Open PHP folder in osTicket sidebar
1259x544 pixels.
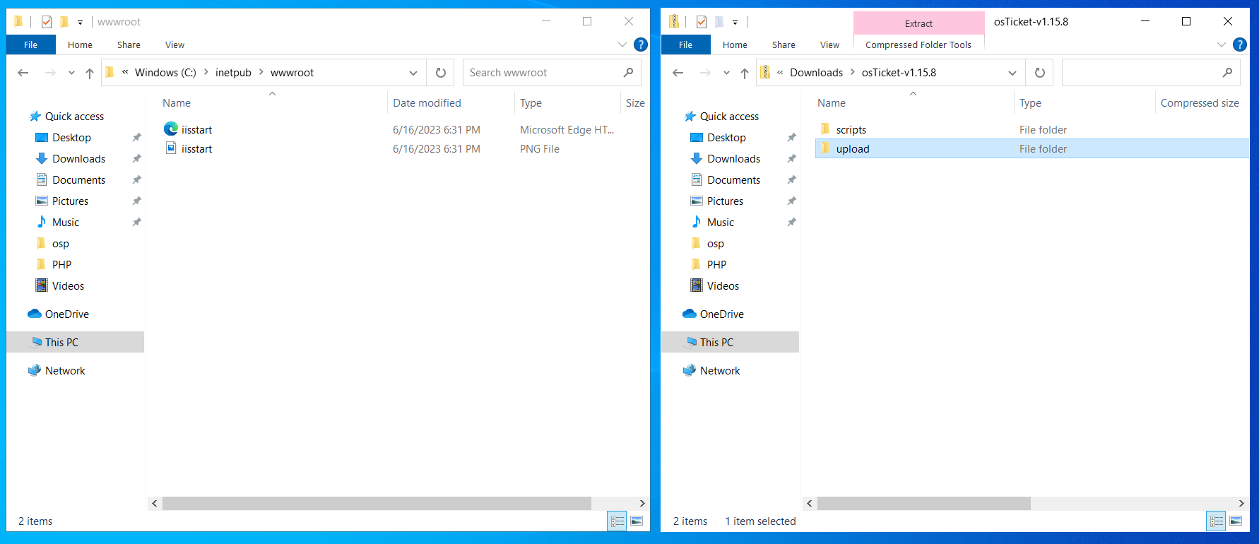[709, 264]
